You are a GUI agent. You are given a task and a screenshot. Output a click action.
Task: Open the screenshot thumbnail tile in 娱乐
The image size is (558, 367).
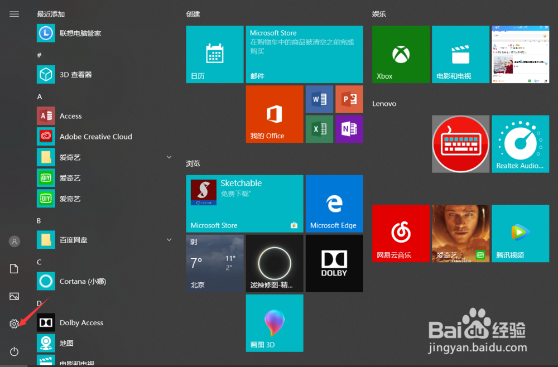520,55
